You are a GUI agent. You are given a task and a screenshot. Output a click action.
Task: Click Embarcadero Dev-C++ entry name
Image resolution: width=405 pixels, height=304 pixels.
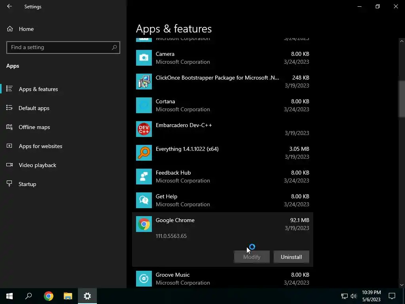(x=184, y=125)
